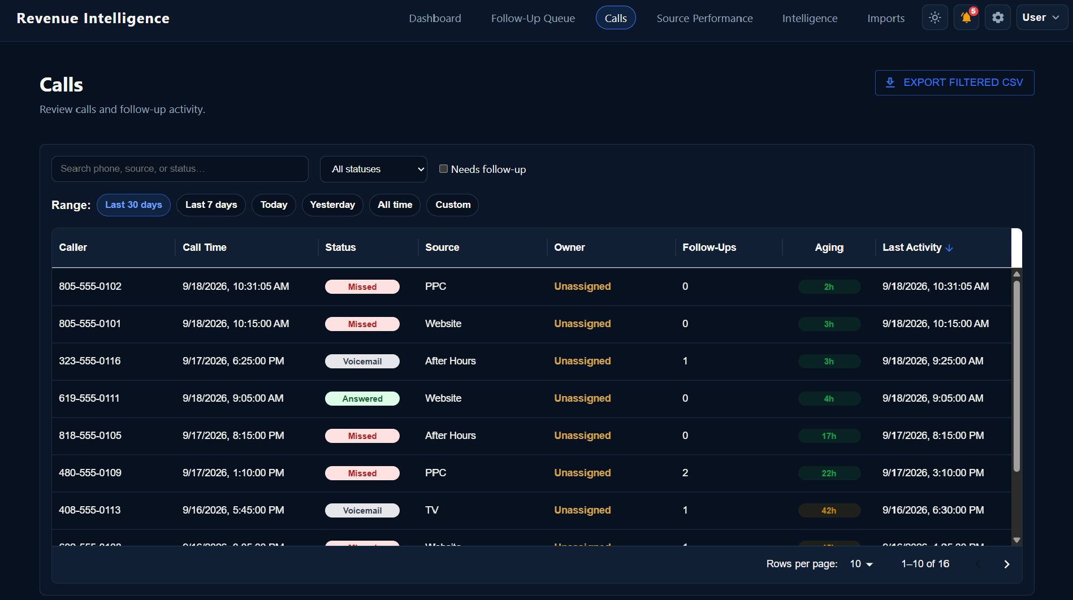Image resolution: width=1073 pixels, height=600 pixels.
Task: Open the rows per page selector
Action: click(862, 564)
